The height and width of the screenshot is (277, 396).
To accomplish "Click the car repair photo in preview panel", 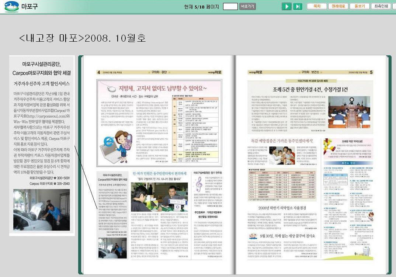I will click(41, 210).
